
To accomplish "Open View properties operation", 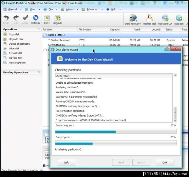I will pos(17,63).
